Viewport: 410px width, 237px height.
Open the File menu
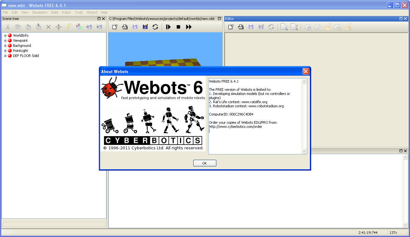coord(5,12)
